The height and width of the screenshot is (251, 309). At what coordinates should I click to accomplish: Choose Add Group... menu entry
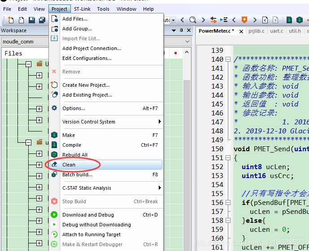pos(106,29)
